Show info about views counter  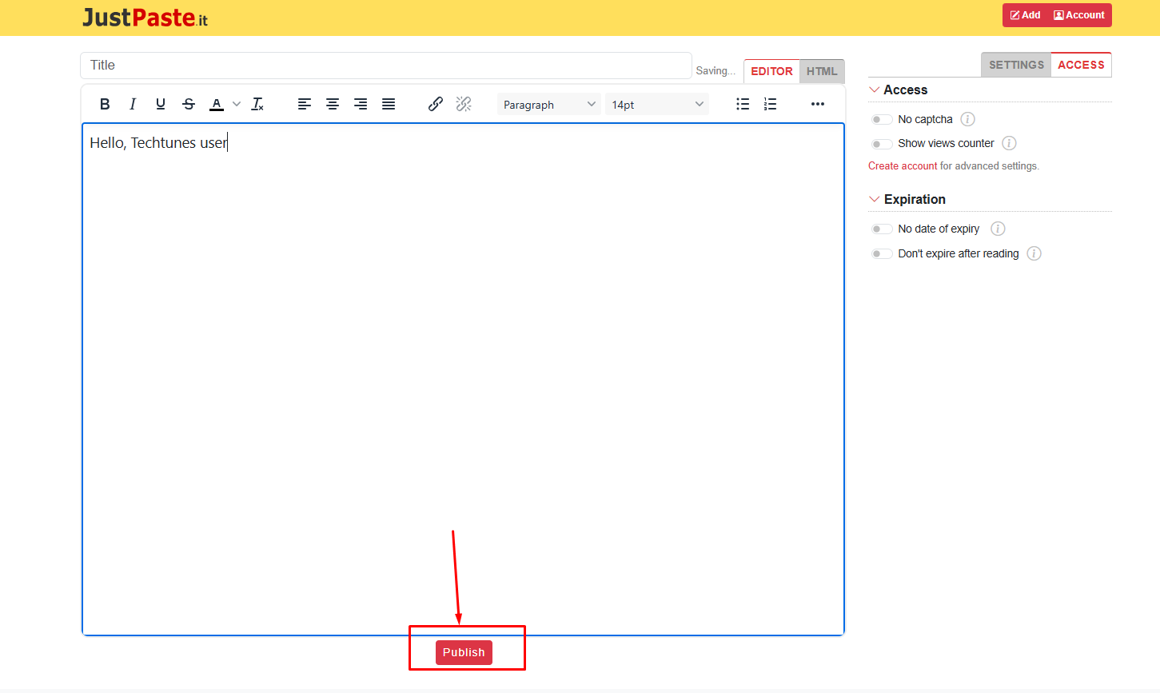[x=1009, y=143]
